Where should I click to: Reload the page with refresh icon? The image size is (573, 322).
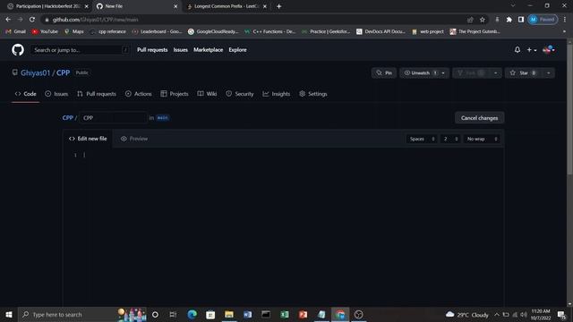click(32, 20)
